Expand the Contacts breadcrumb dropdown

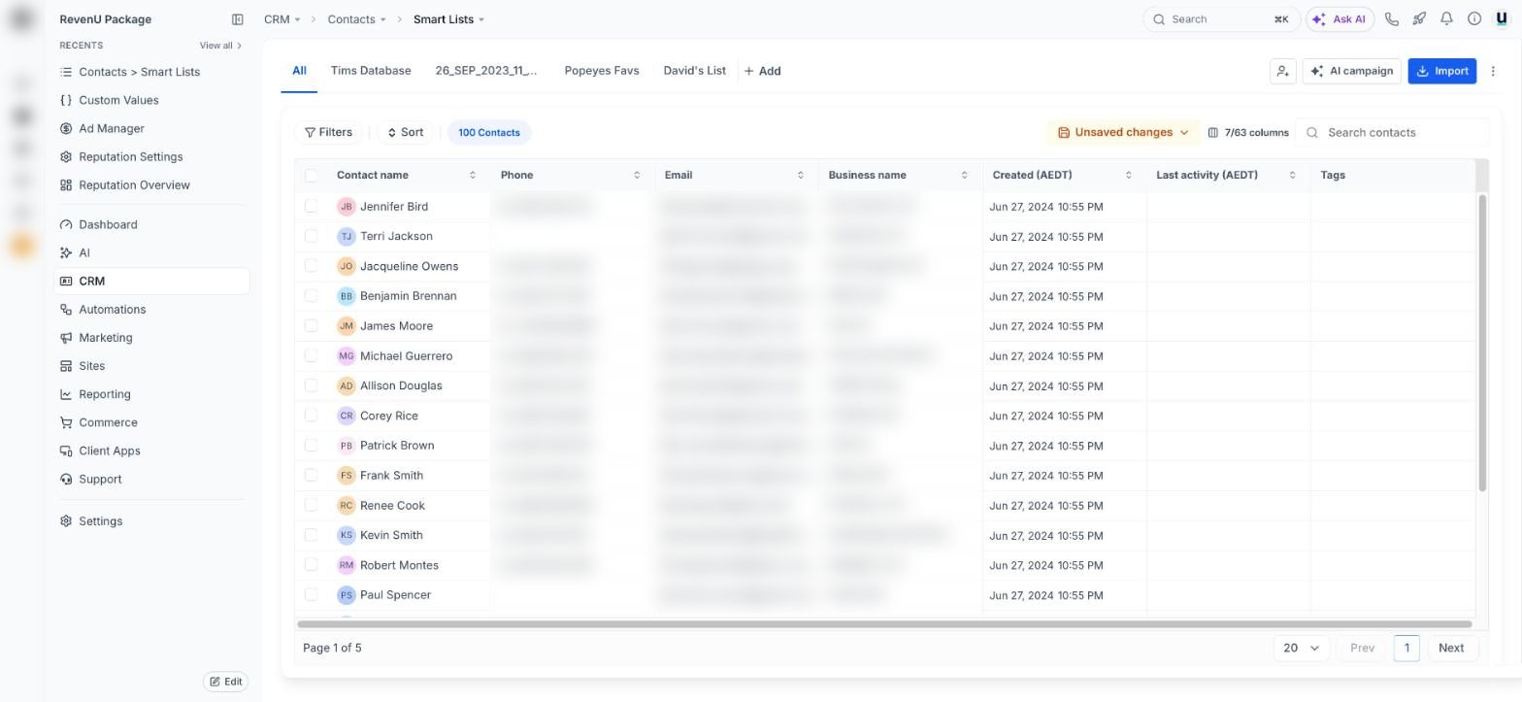coord(356,19)
